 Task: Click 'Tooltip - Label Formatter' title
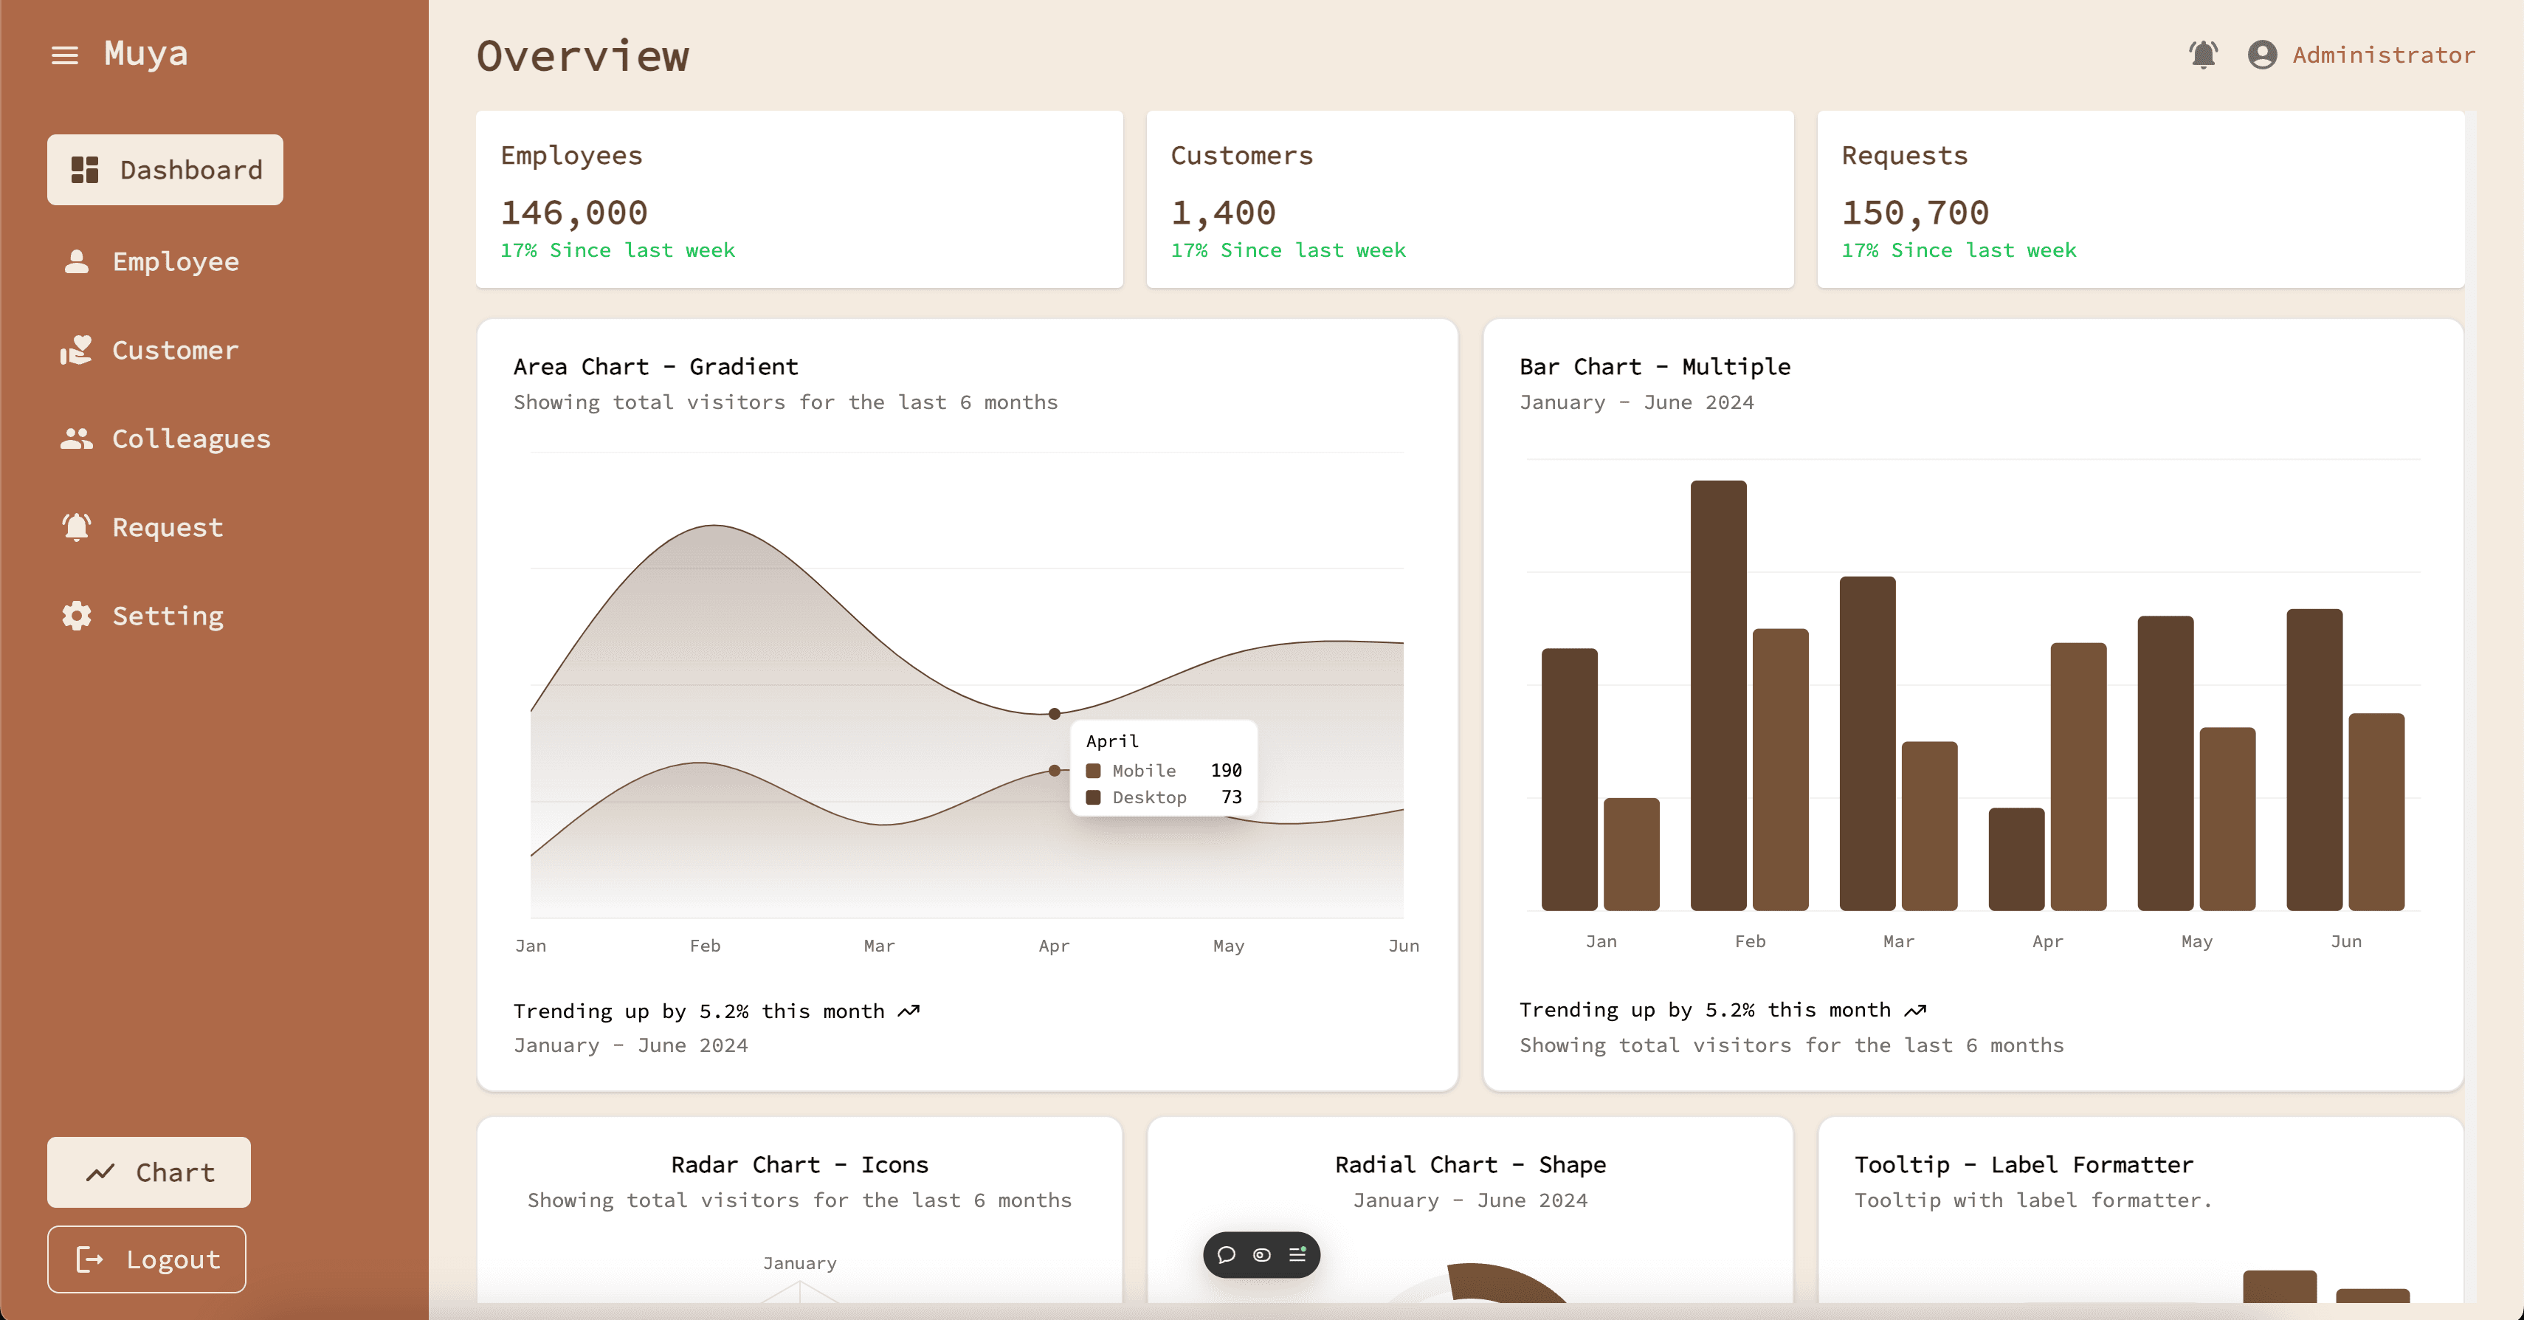pos(2024,1164)
